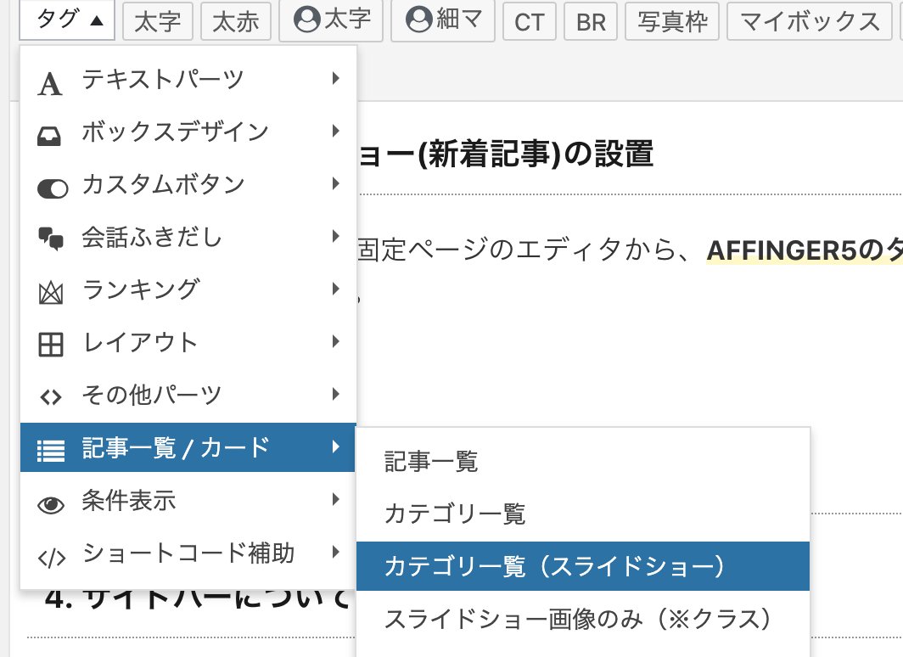Image resolution: width=903 pixels, height=657 pixels.
Task: Click the code brackets icon for その他パーツ
Action: point(52,395)
